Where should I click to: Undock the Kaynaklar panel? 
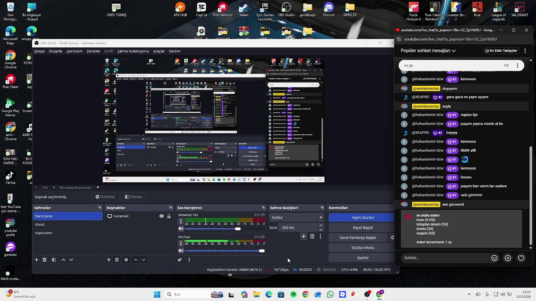(171, 207)
